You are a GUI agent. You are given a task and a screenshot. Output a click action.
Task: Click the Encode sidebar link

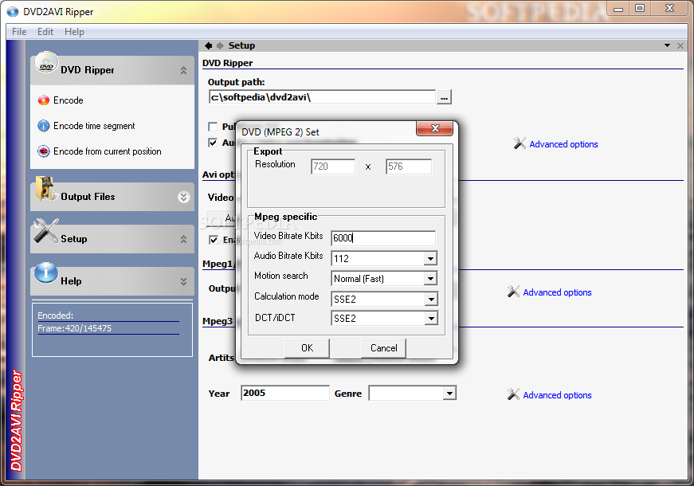[x=69, y=100]
